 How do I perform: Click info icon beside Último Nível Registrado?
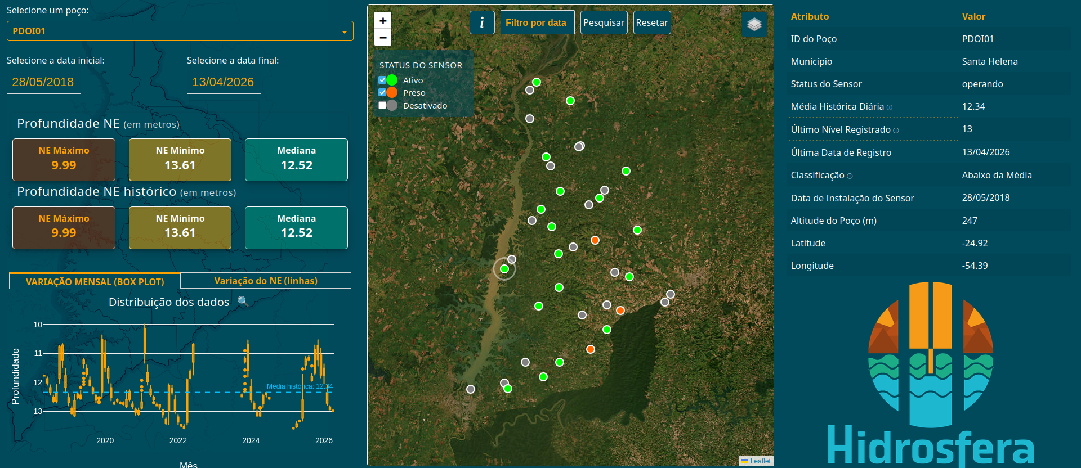[896, 130]
